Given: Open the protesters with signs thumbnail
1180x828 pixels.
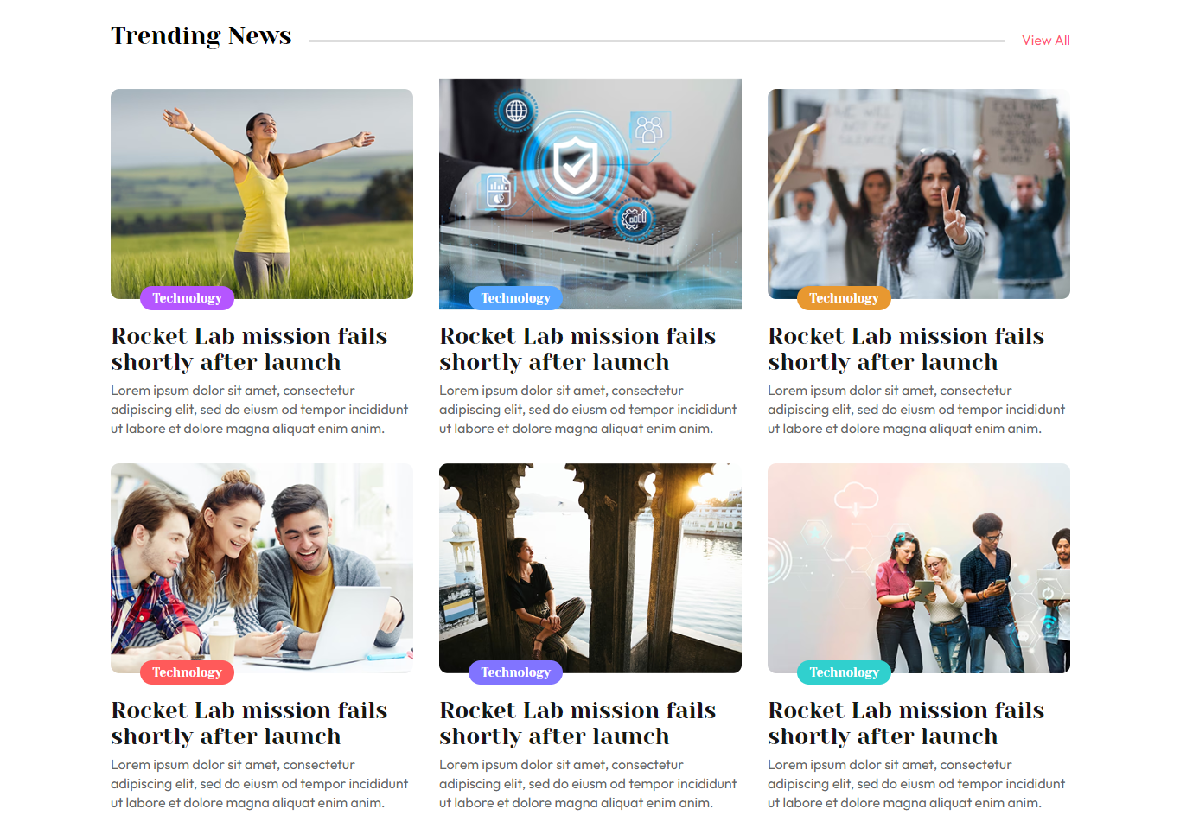Looking at the screenshot, I should click(x=919, y=194).
